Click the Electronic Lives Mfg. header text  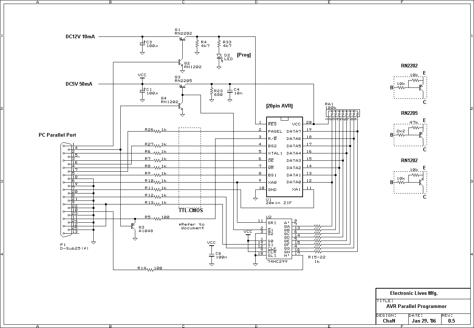413,293
